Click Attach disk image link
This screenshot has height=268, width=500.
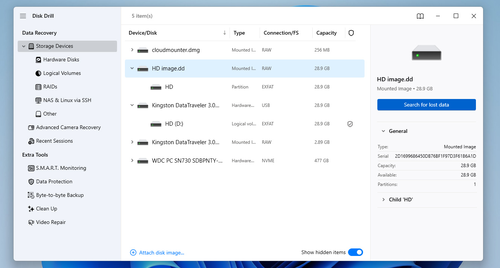click(162, 253)
